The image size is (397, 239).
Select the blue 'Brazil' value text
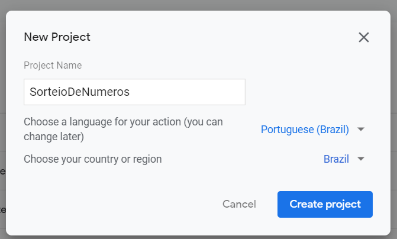coord(336,159)
